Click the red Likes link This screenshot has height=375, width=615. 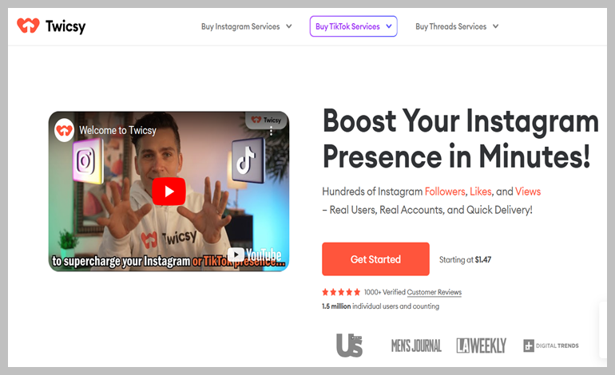[x=481, y=191]
